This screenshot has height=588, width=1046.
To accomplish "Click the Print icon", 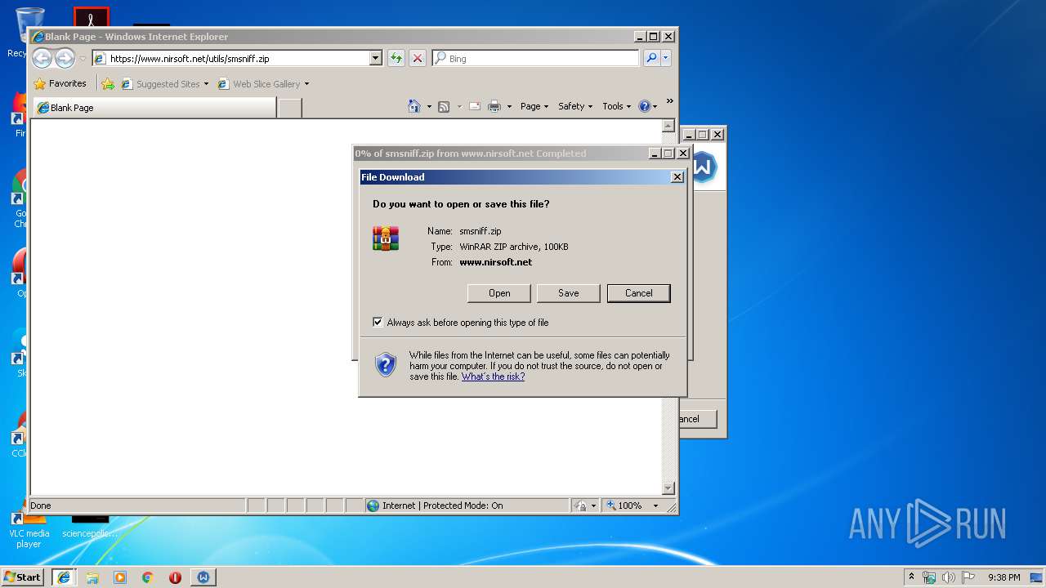I will 494,106.
